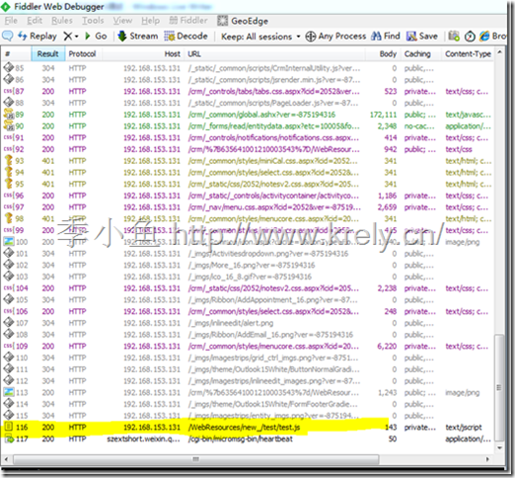The height and width of the screenshot is (478, 515).
Task: Select the global.ashx URL in session 89
Action: point(261,115)
